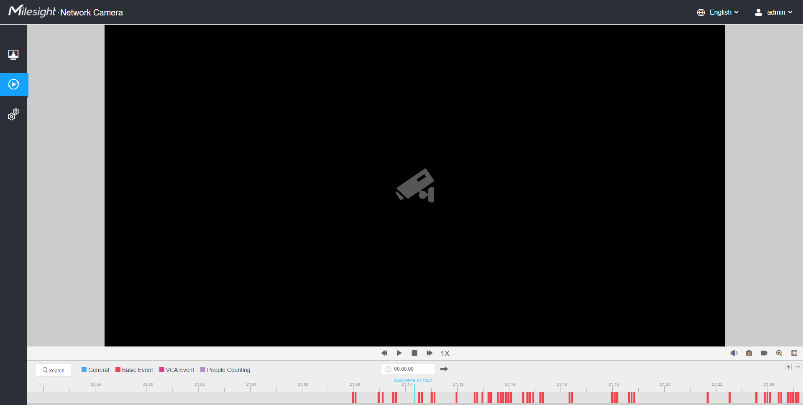Screen dimensions: 803x405
Task: Click the timeline at 21:14 label
Action: click(510, 385)
